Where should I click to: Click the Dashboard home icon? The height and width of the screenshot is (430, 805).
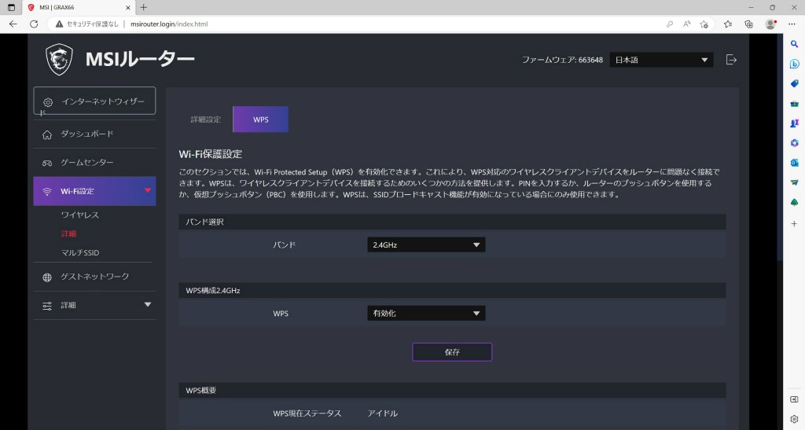[x=47, y=134]
